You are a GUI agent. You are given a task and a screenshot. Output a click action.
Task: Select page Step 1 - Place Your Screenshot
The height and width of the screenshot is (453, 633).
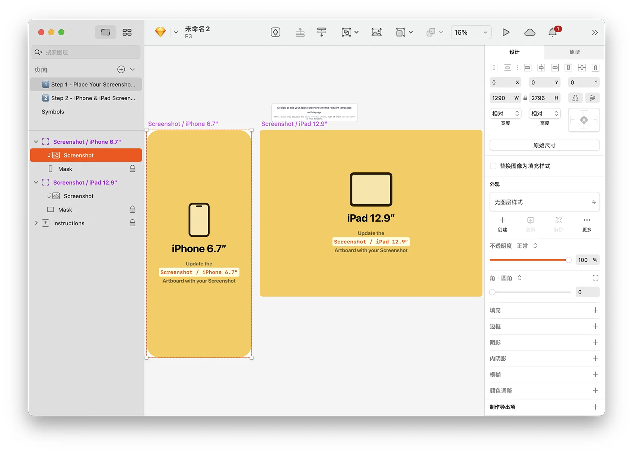pos(86,84)
